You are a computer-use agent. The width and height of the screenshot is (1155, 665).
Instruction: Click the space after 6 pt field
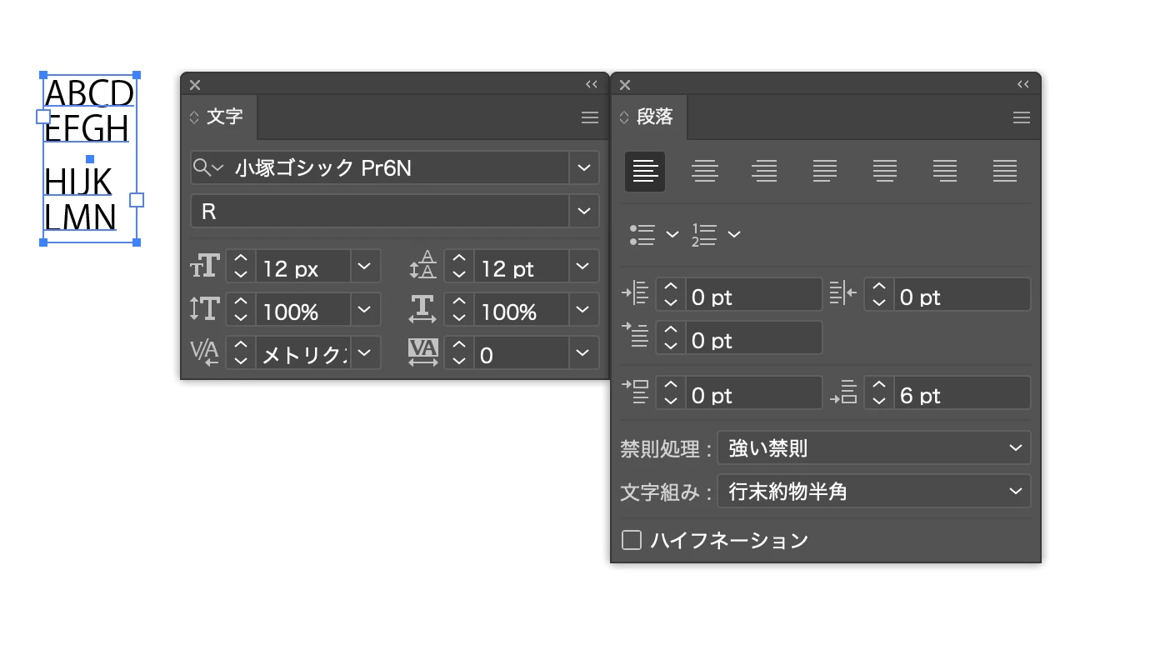click(962, 392)
